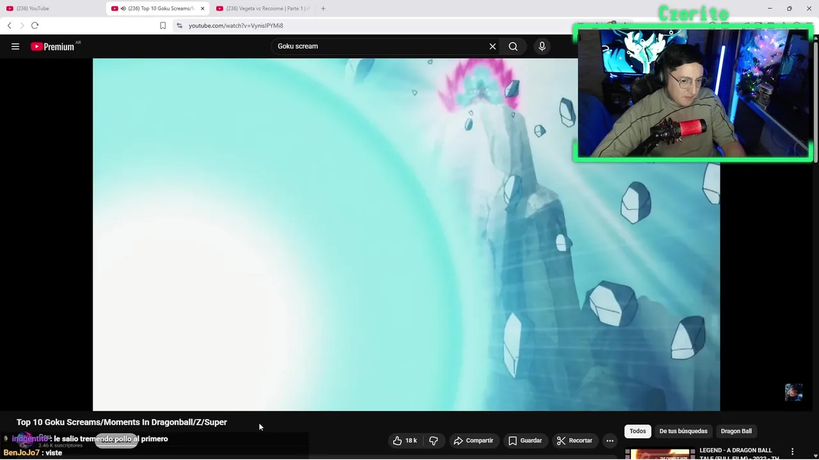Open more actions three-dot button under video
The height and width of the screenshot is (460, 819).
(610, 441)
